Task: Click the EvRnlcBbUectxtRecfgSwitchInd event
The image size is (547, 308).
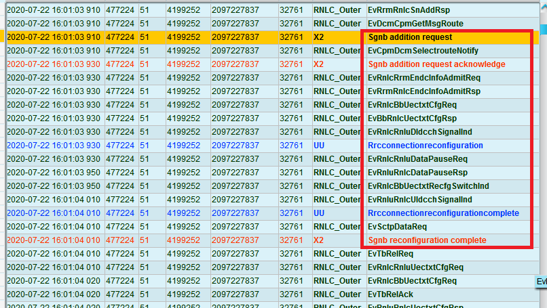Action: 428,186
